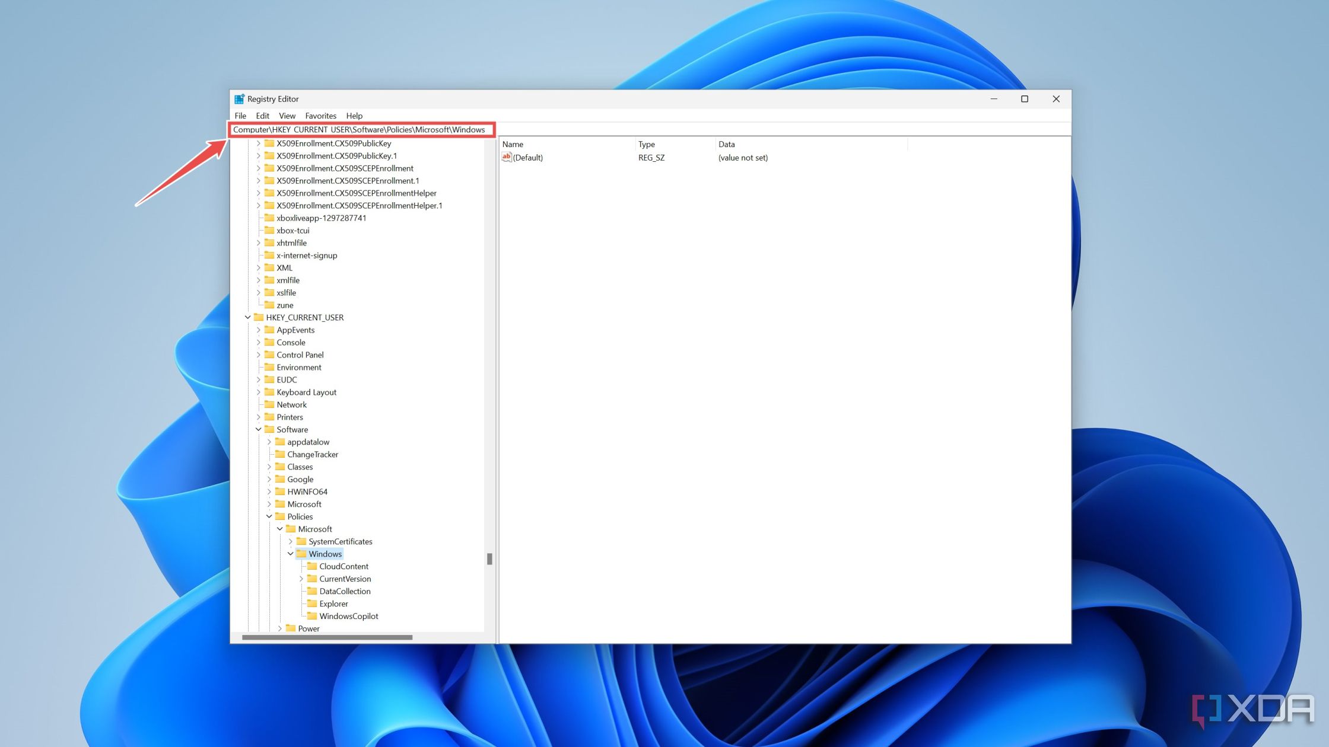Open the File menu

pos(240,115)
